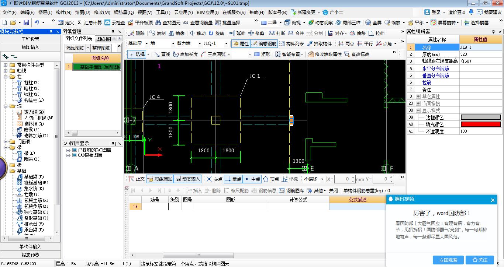Activate 动态观察 dynamic orbit view

(320, 22)
